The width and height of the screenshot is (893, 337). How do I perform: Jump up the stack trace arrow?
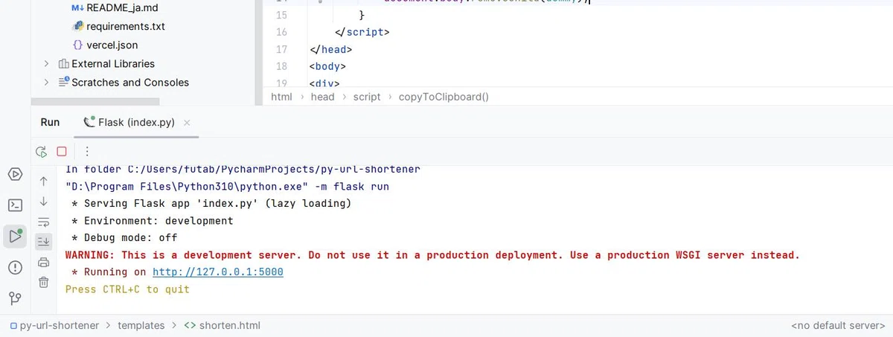[x=43, y=181]
